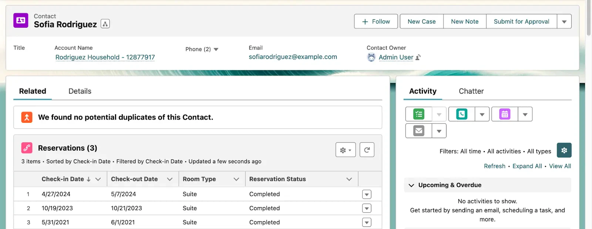Refresh the Reservations list
The width and height of the screenshot is (592, 229).
coord(367,150)
